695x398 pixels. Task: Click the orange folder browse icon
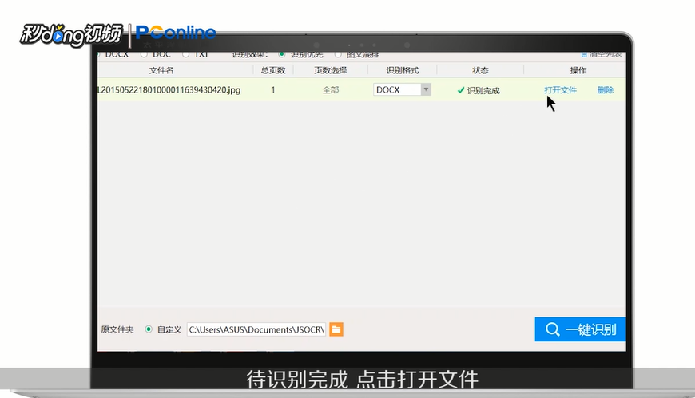[x=336, y=329]
